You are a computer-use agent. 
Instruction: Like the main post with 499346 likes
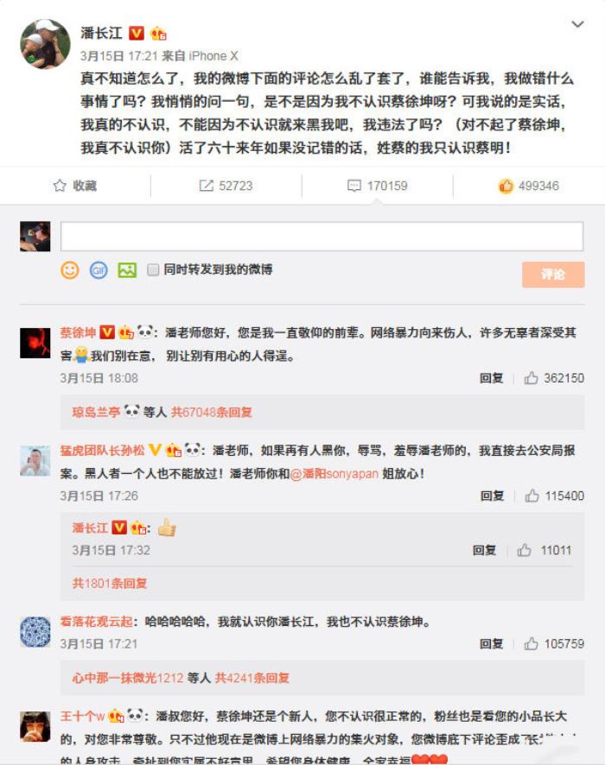[506, 186]
